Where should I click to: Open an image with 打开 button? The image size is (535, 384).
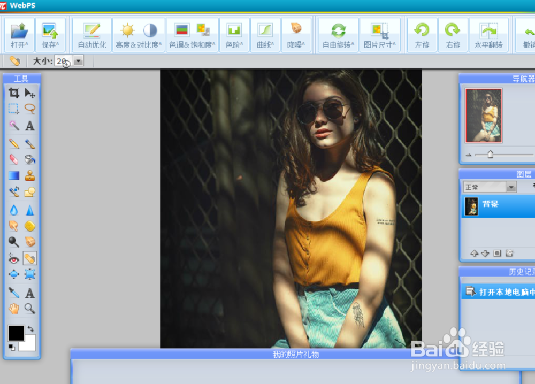click(x=19, y=35)
